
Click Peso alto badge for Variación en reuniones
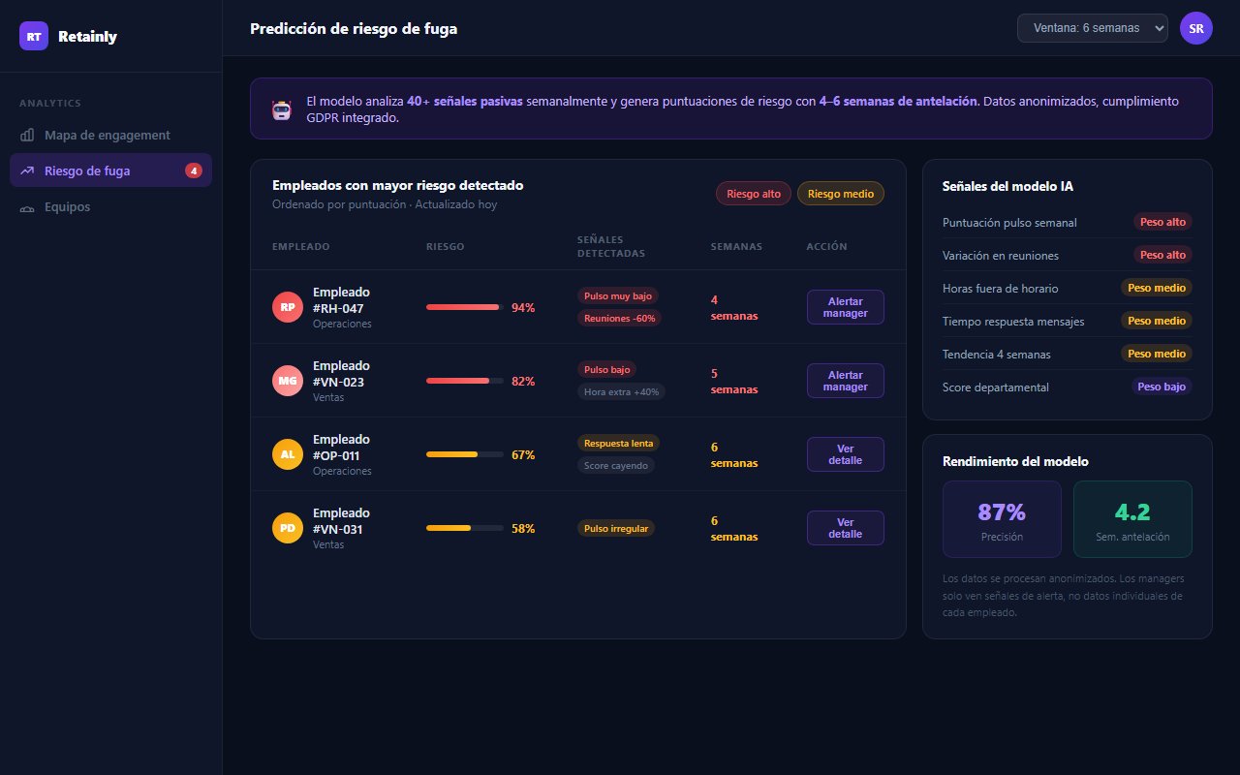pyautogui.click(x=1162, y=255)
